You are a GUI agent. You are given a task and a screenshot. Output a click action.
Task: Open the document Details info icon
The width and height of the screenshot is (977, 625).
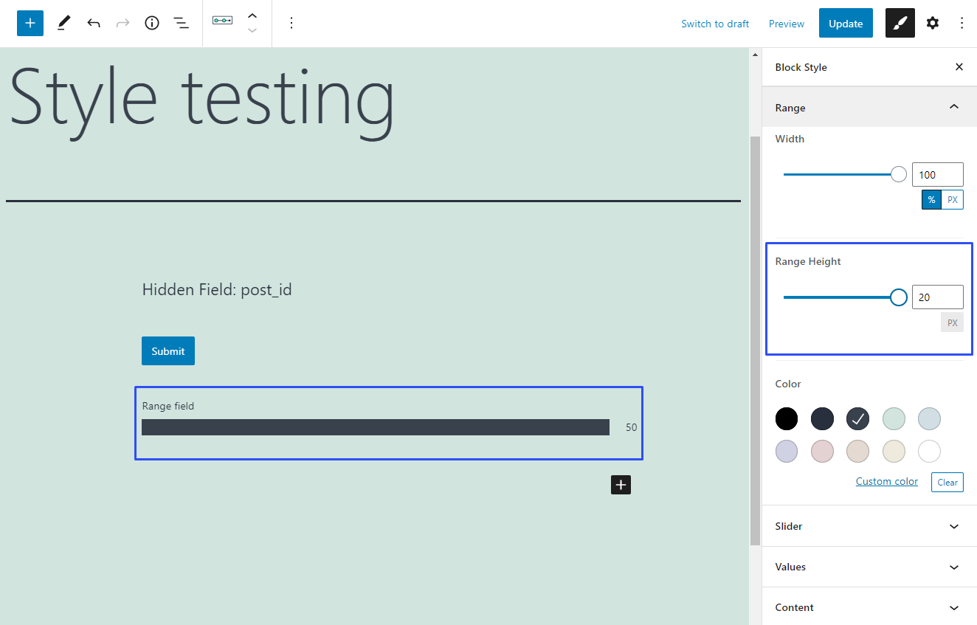(152, 23)
